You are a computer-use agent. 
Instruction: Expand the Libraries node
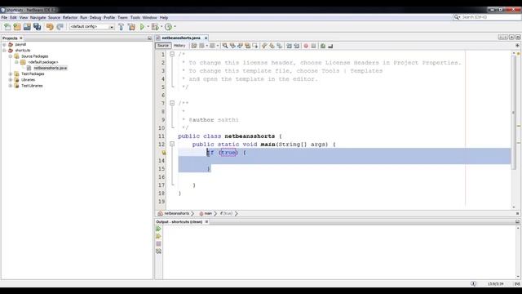pos(11,80)
